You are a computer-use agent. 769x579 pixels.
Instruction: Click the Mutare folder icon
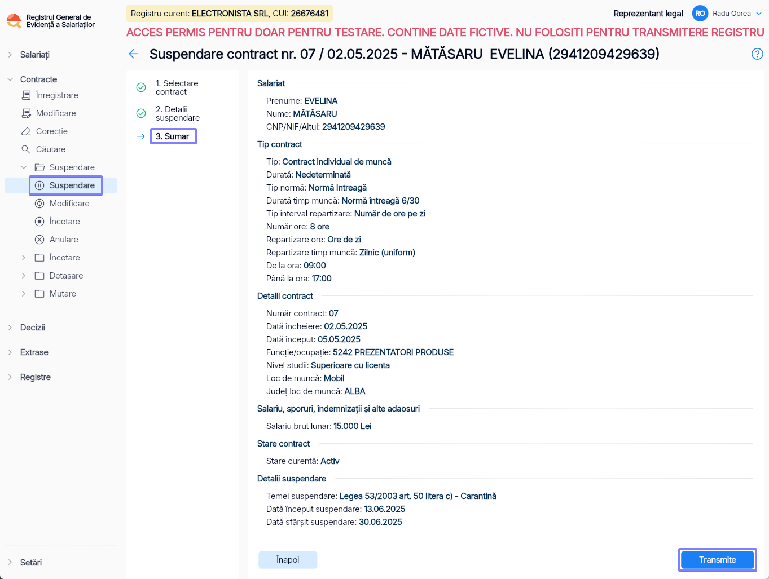point(39,294)
